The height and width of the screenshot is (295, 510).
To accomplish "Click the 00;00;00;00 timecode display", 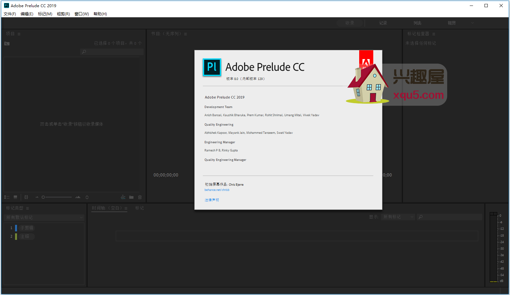I will (166, 175).
